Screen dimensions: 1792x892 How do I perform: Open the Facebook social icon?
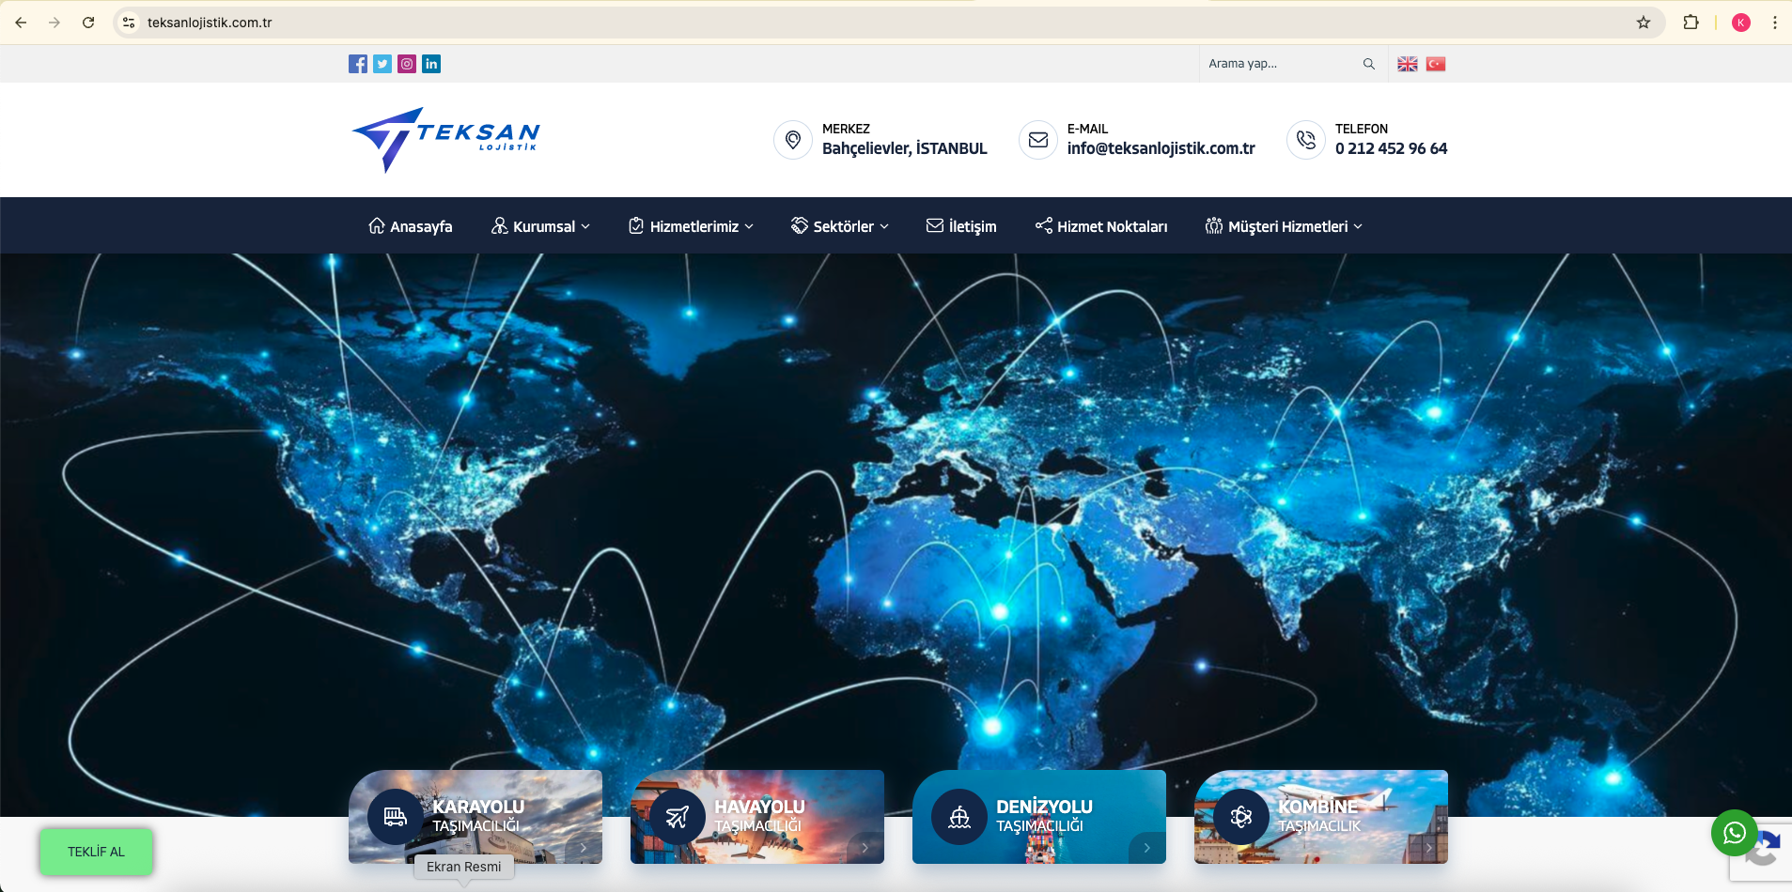[358, 64]
